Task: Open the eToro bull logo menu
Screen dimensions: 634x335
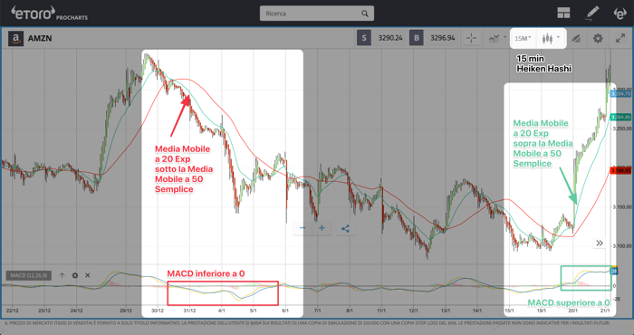Action: point(620,13)
